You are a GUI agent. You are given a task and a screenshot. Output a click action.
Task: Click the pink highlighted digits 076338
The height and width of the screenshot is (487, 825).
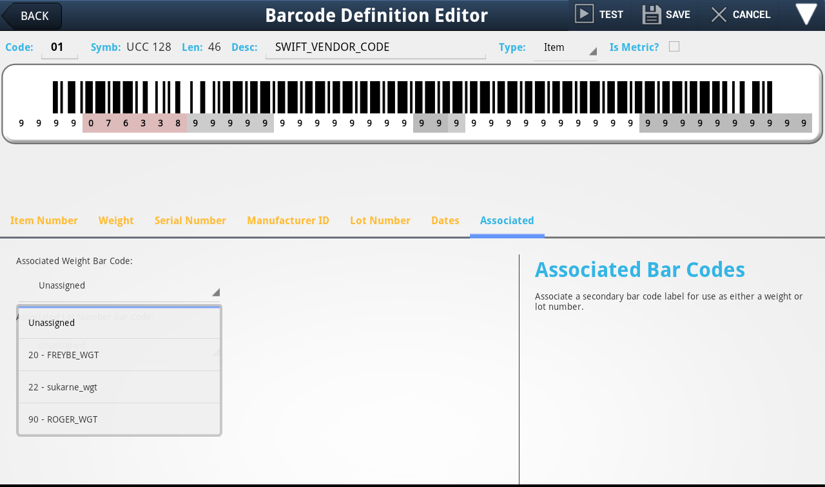click(135, 123)
